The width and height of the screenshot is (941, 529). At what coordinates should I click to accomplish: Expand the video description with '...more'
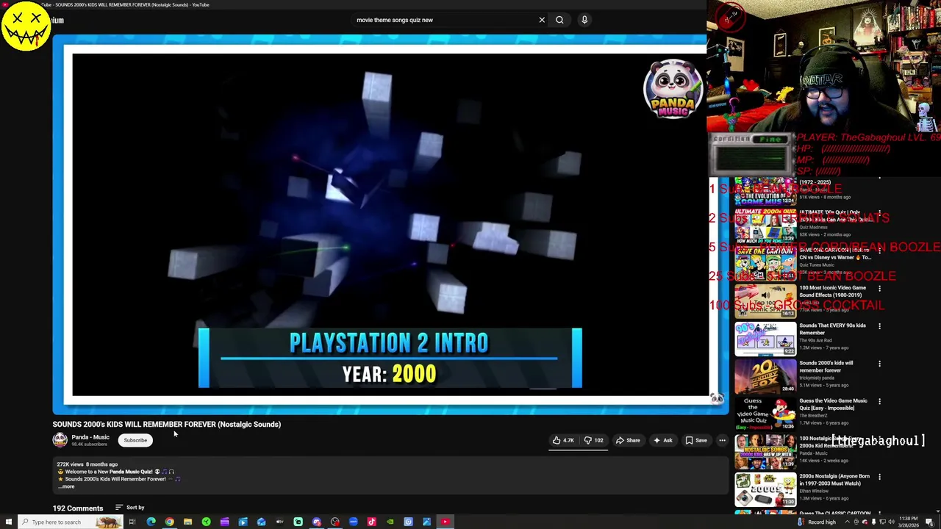(67, 486)
